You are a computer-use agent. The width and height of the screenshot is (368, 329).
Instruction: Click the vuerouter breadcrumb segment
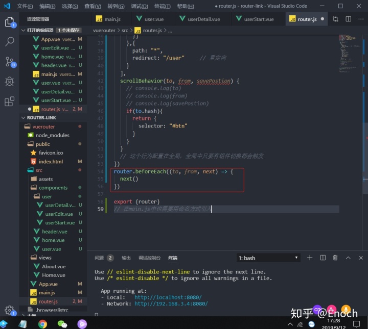[104, 30]
